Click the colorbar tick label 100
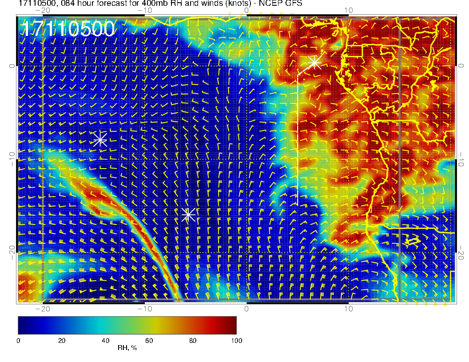The height and width of the screenshot is (362, 469). 237,341
